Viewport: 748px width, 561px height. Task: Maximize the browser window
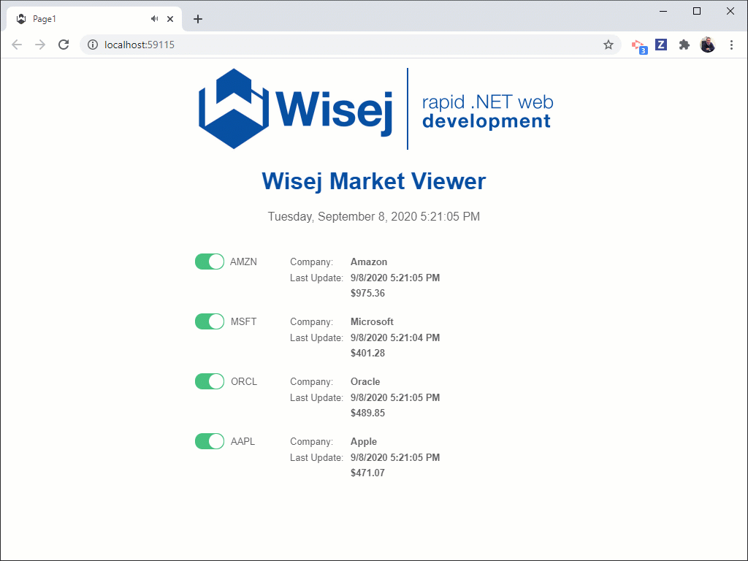point(696,11)
